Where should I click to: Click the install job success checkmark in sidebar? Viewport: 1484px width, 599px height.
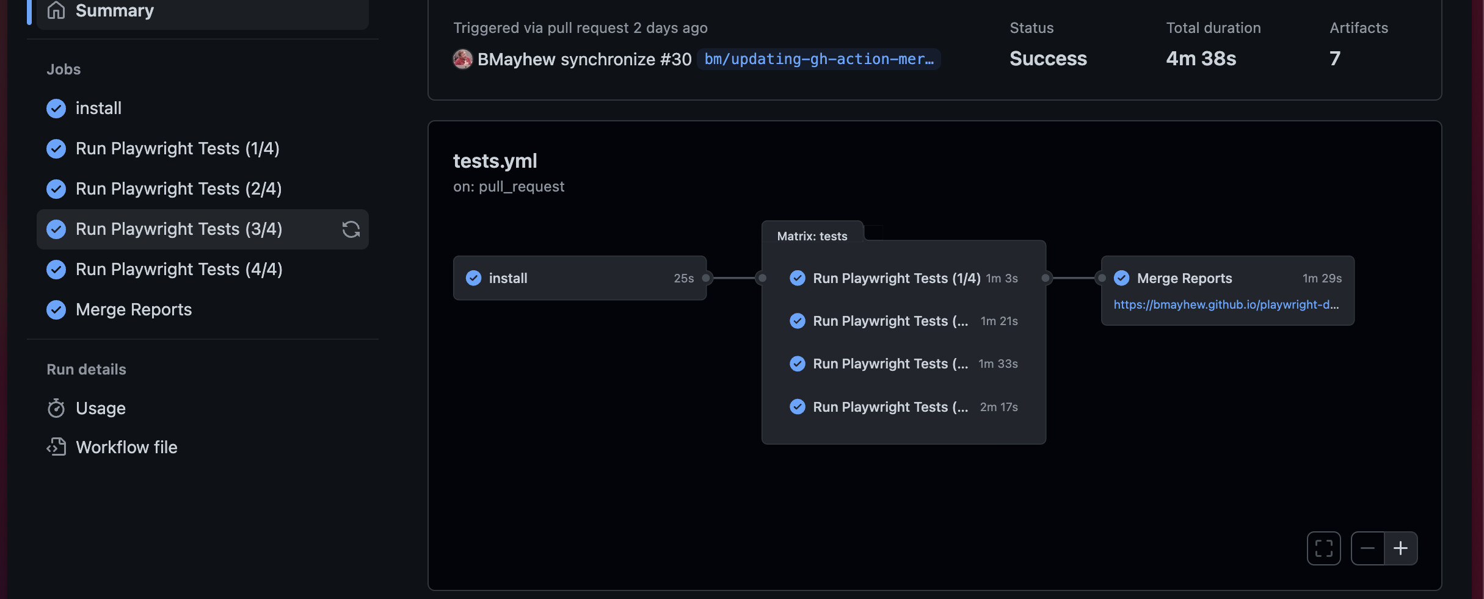click(x=56, y=109)
